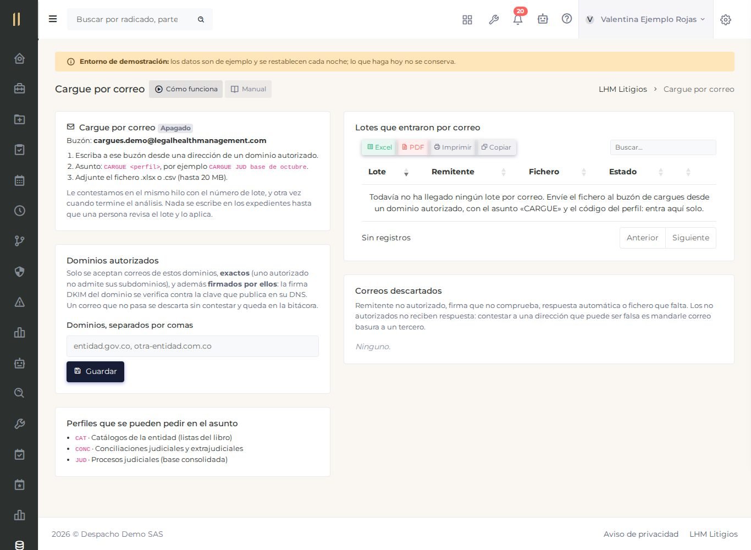Click the Sin registros text
This screenshot has width=751, height=550.
[386, 238]
